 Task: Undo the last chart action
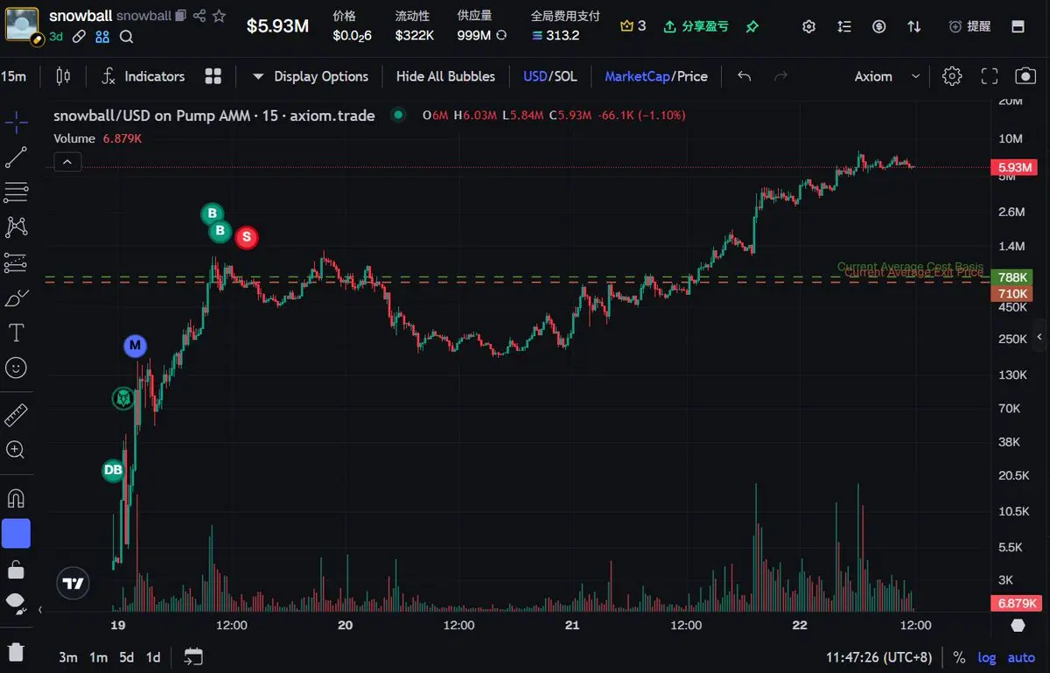(744, 76)
